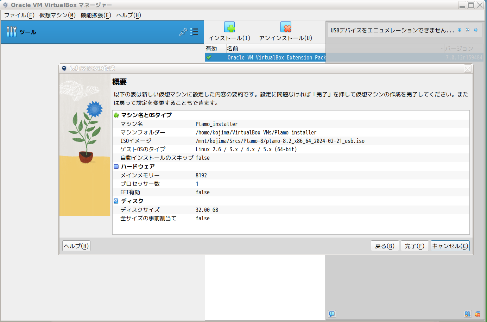Click the plamo-8.2 ISO path value
The width and height of the screenshot is (487, 322).
tap(280, 141)
